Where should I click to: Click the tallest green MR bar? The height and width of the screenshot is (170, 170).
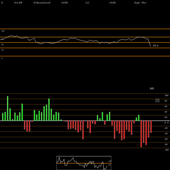click(7, 108)
